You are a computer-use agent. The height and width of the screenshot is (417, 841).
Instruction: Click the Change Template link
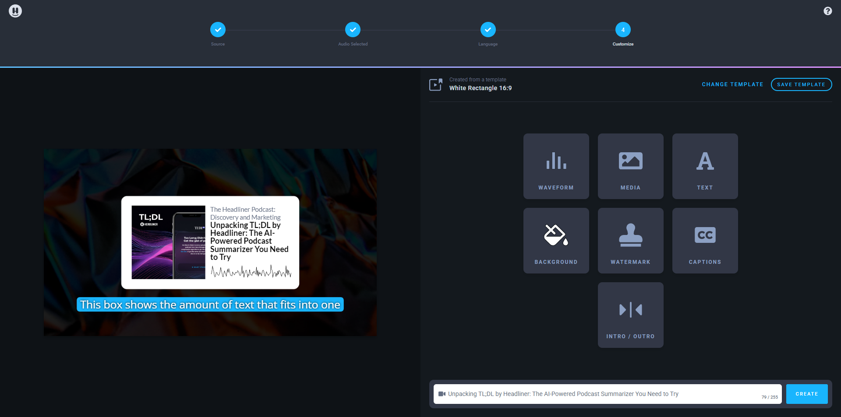coord(732,84)
